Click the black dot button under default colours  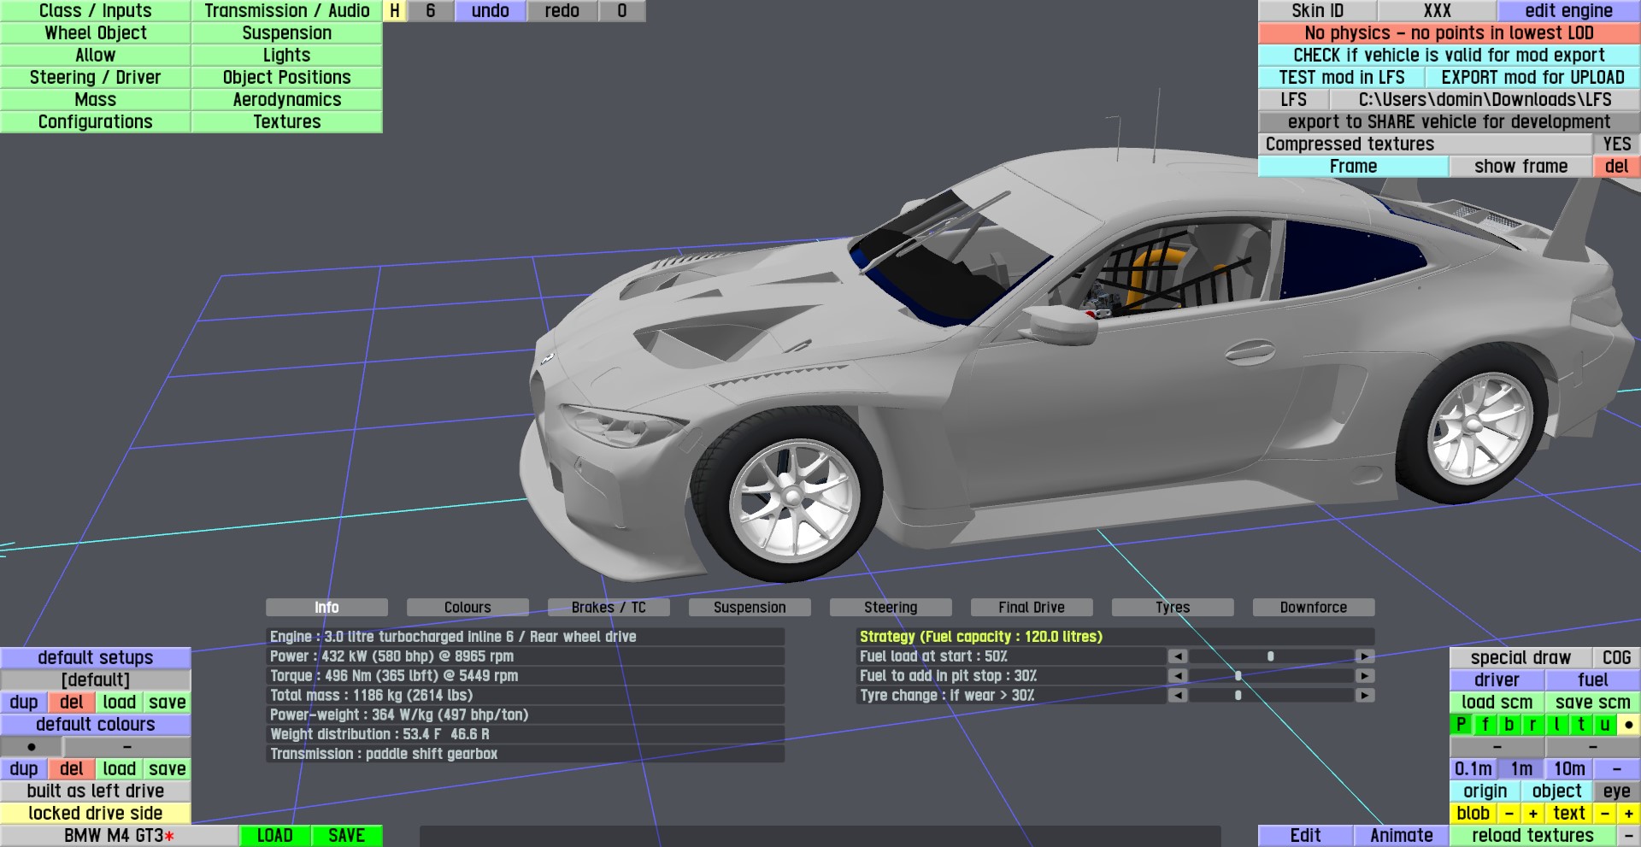tap(32, 747)
